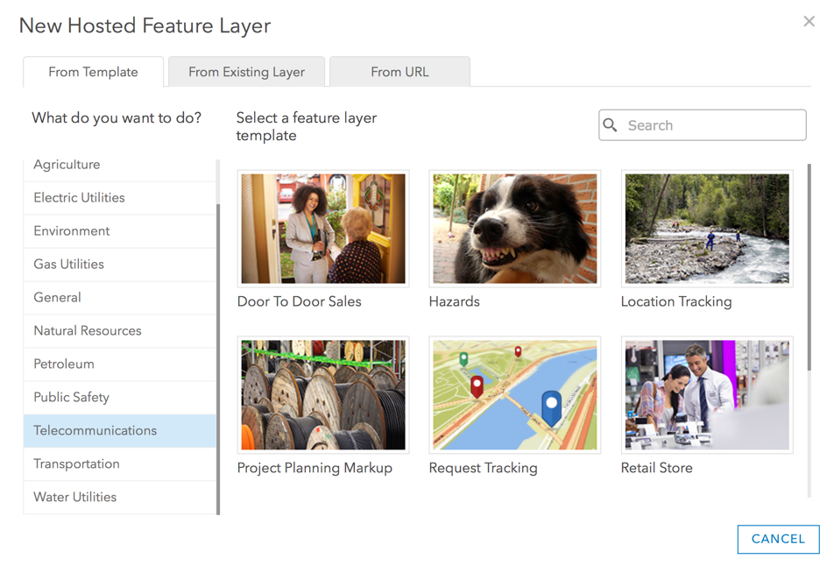Click inside the template Search field

tap(710, 125)
